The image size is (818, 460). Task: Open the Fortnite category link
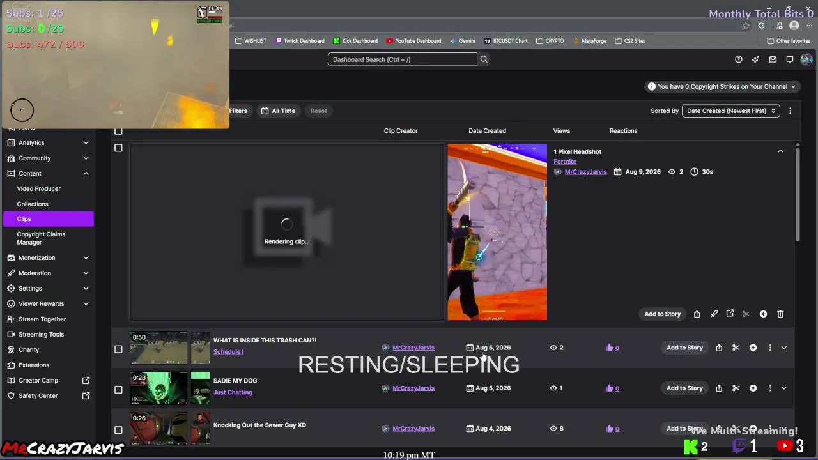pos(565,162)
